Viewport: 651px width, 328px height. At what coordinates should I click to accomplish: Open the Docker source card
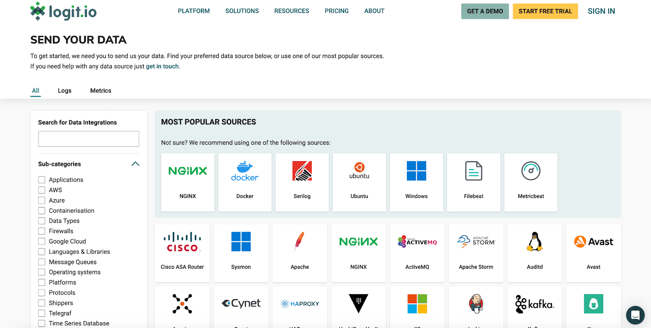point(245,182)
